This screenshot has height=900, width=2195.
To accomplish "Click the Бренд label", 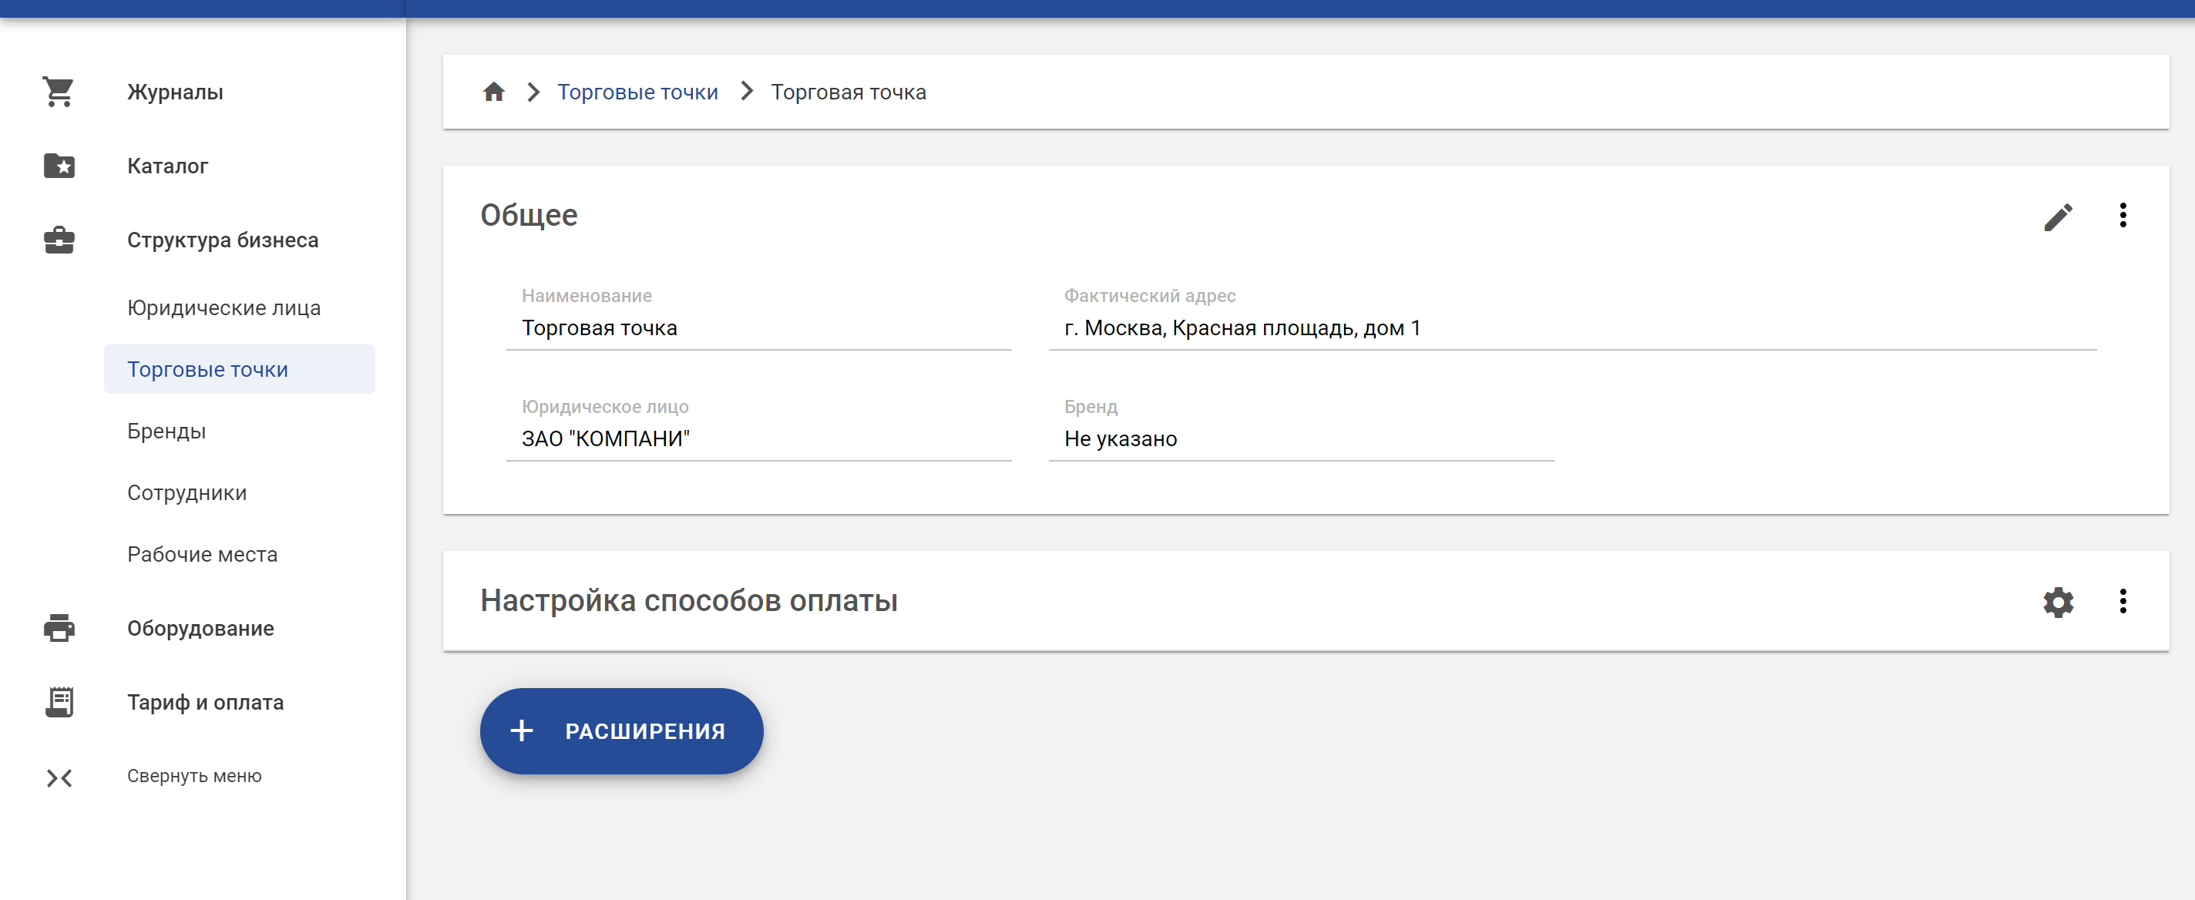I will (x=1091, y=407).
